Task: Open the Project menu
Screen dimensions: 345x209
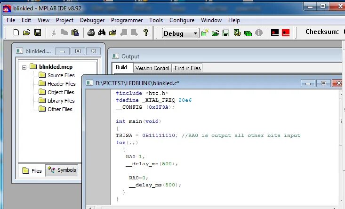Action: coord(64,20)
